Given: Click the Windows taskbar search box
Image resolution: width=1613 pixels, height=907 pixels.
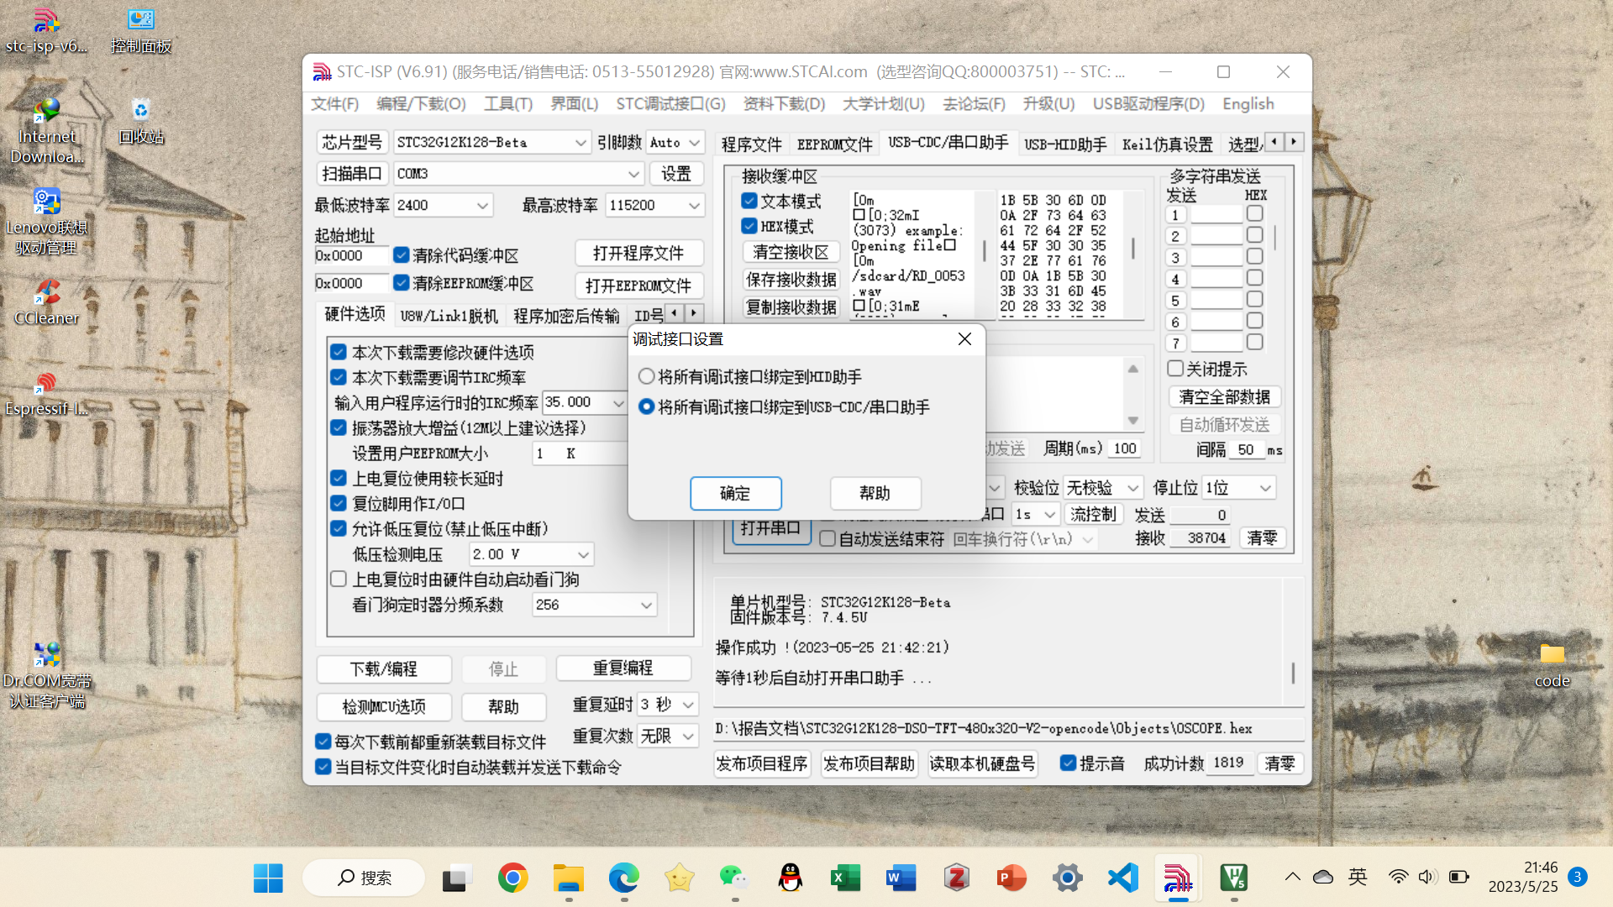Looking at the screenshot, I should 364,878.
